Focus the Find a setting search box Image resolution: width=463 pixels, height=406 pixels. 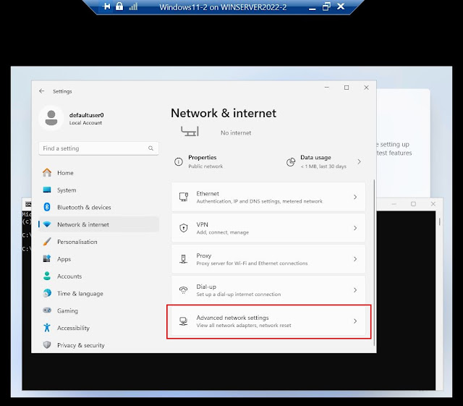click(98, 148)
